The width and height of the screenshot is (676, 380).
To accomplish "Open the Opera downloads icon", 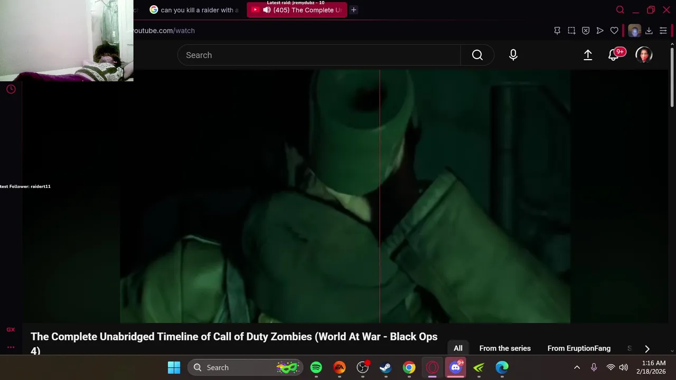I will pos(649,31).
